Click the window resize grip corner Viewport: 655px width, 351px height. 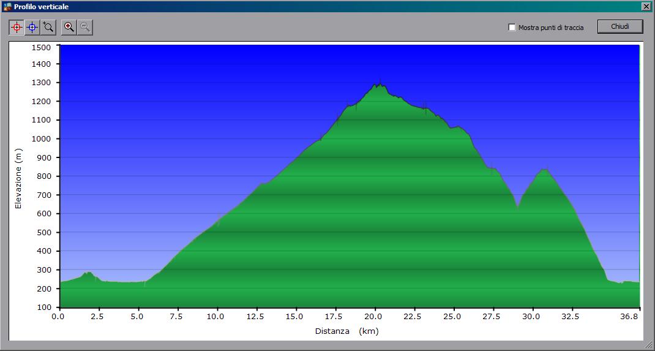pyautogui.click(x=649, y=346)
